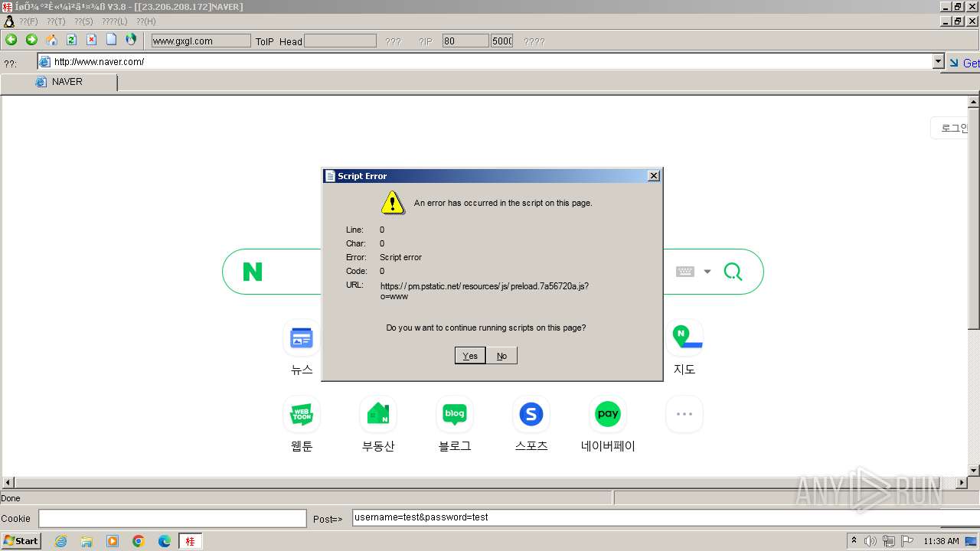Click the vertical scrollbar down arrow
The width and height of the screenshot is (980, 551).
[974, 471]
